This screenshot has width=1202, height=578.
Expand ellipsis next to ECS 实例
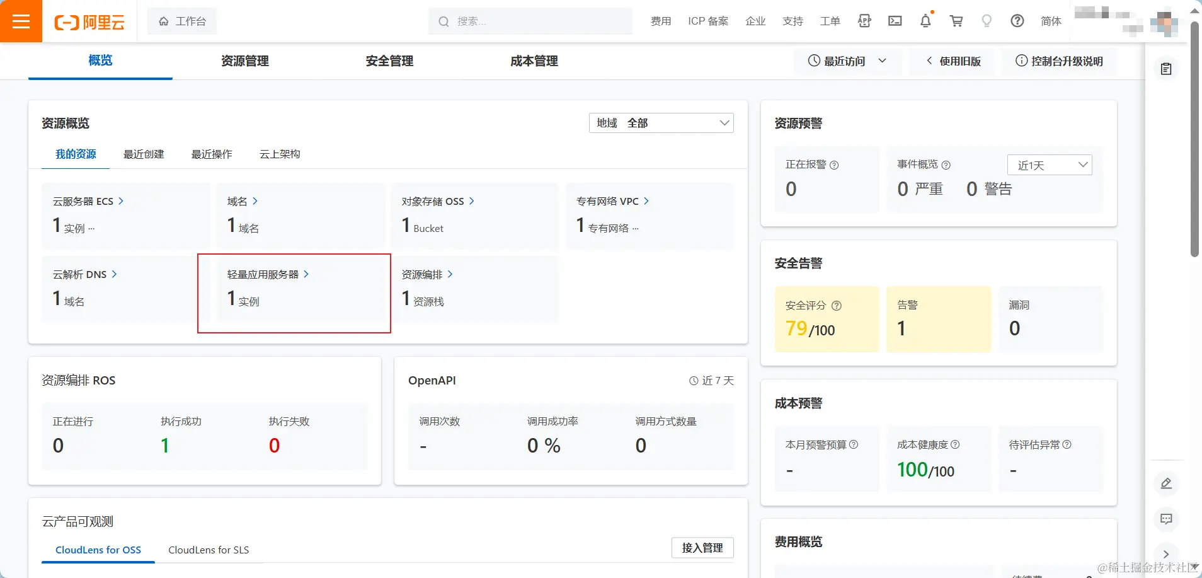(91, 229)
